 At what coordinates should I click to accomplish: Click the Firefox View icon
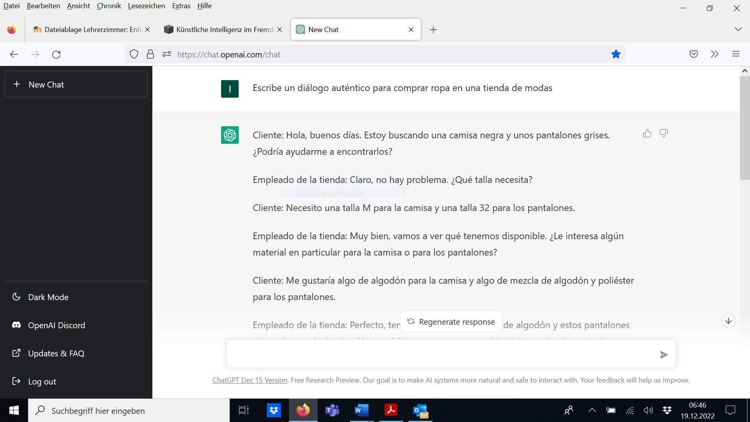coord(12,30)
